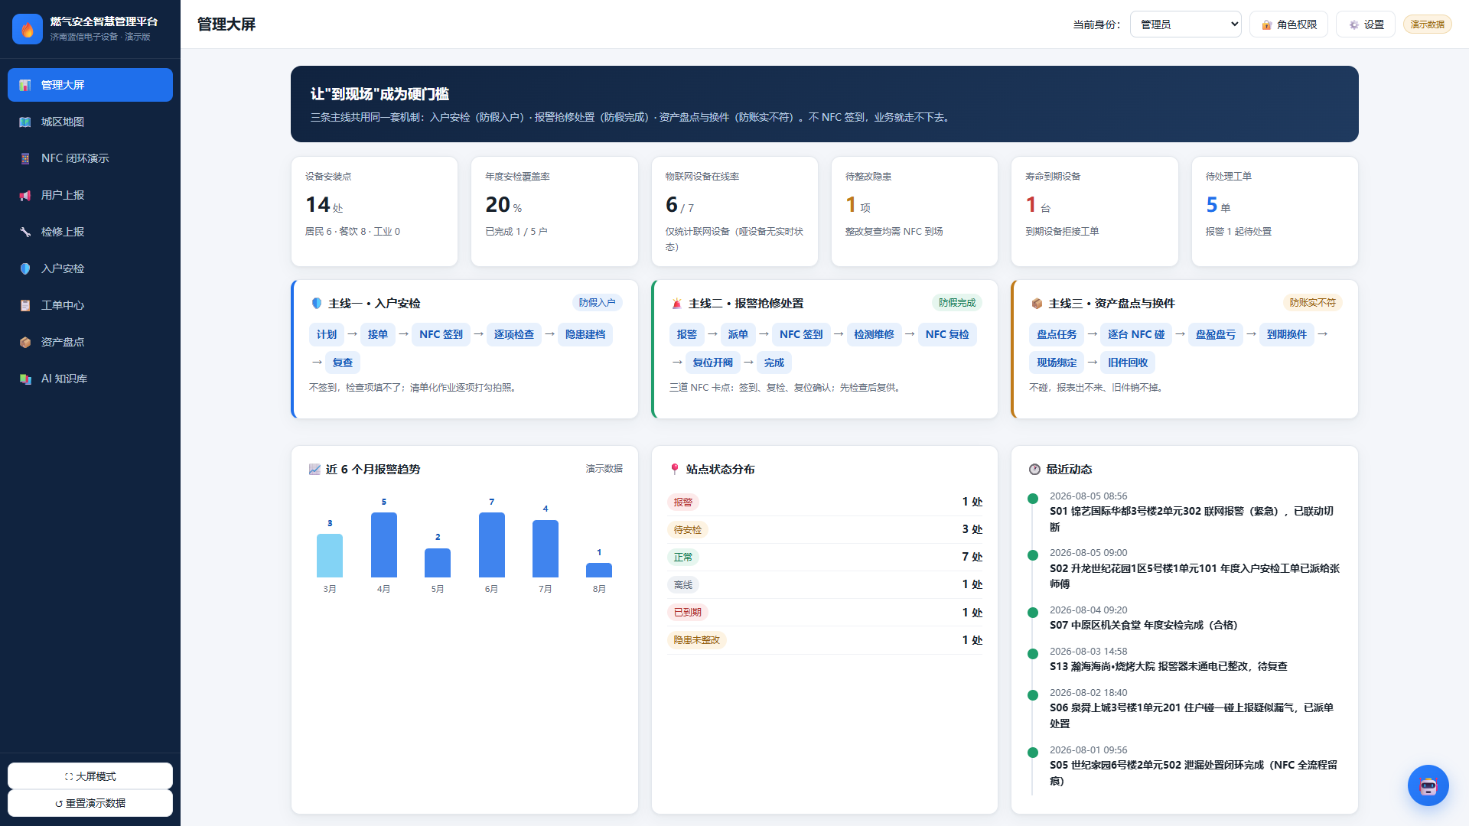Screen dimensions: 1469x826
Task: Click the 用户上报 megaphone icon
Action: click(x=25, y=195)
